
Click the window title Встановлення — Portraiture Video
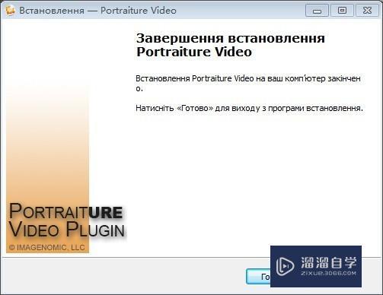(97, 11)
